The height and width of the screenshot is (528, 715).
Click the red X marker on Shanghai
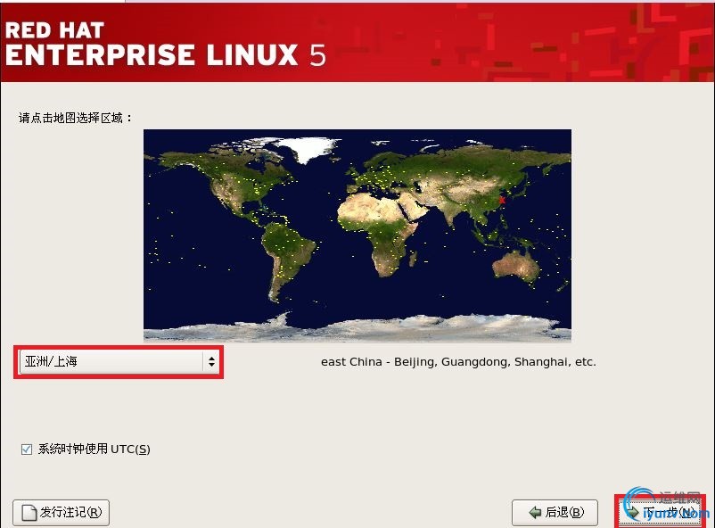[502, 201]
